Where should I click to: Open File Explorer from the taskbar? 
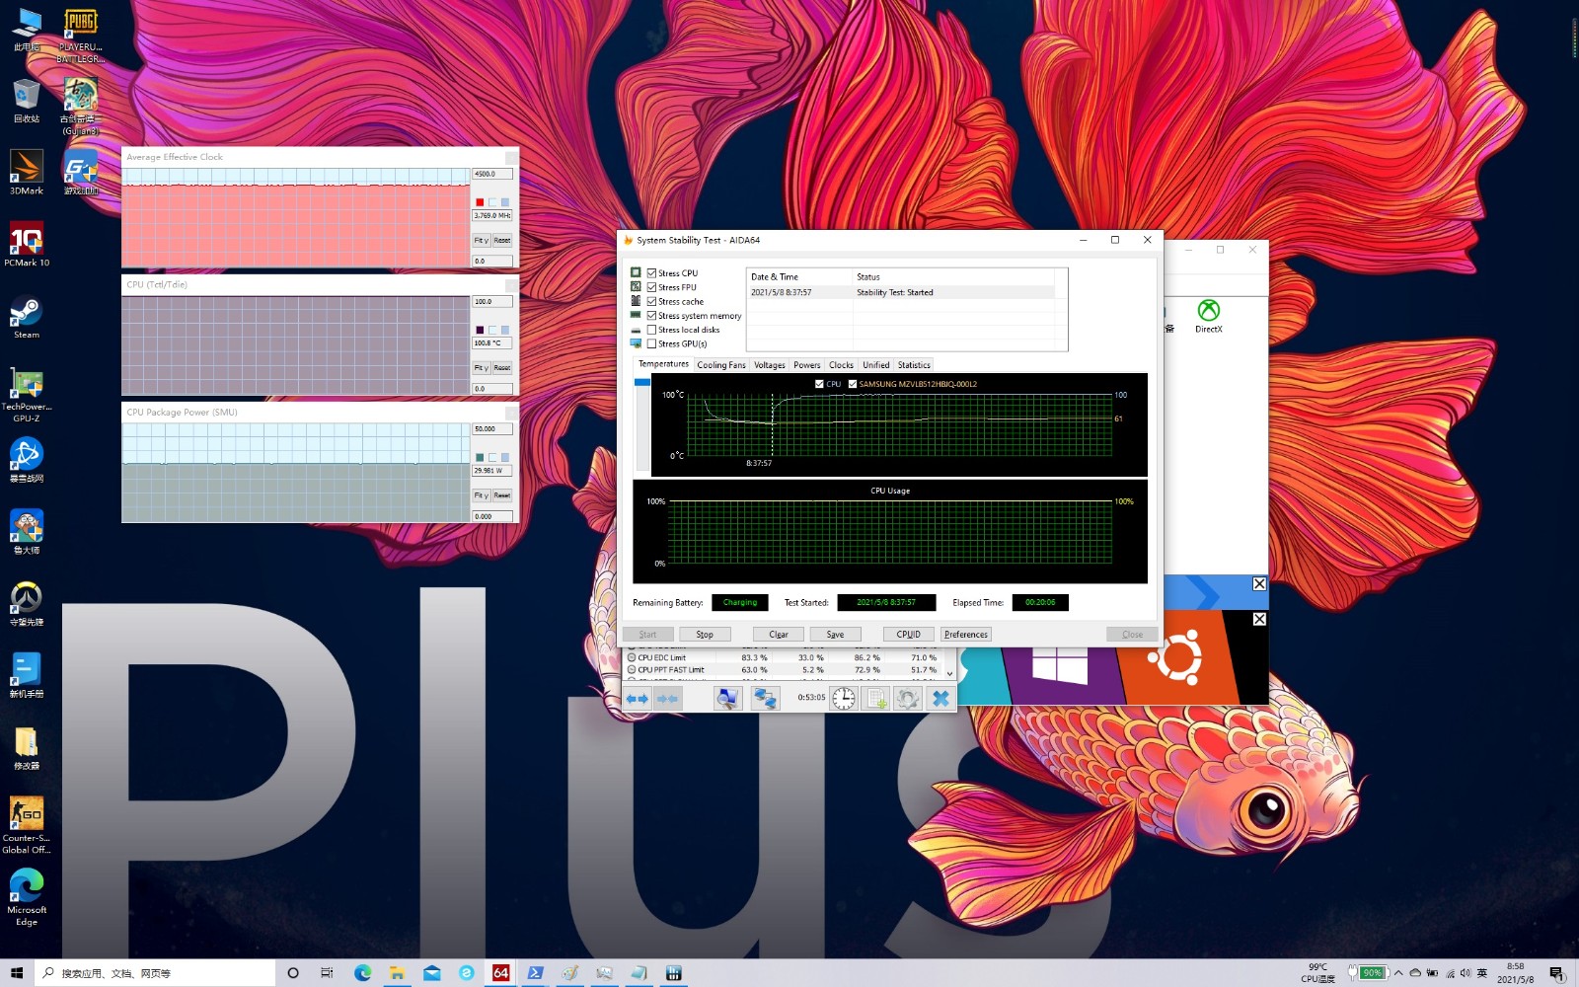click(397, 973)
